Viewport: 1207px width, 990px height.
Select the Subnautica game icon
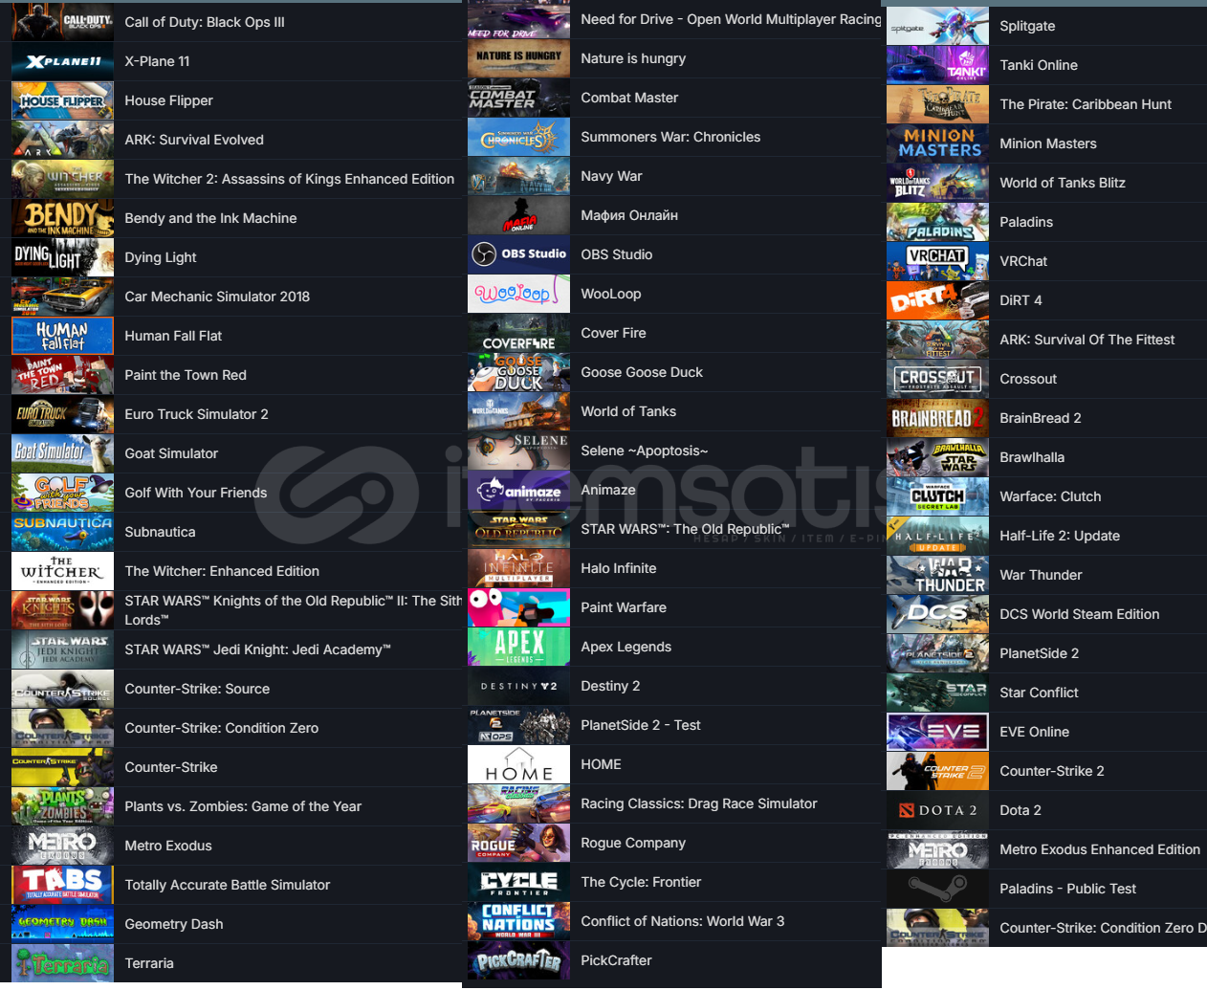pyautogui.click(x=62, y=532)
